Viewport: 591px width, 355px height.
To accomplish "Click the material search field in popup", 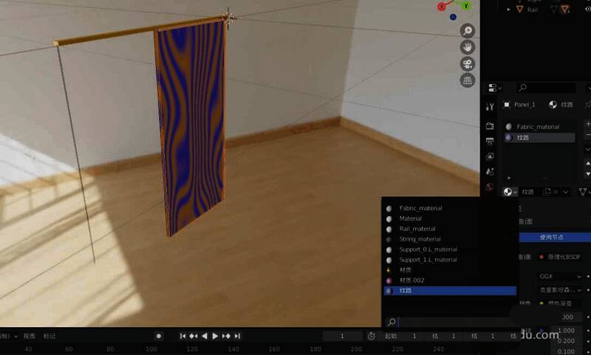I will [452, 322].
